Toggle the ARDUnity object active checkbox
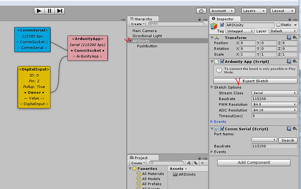Image resolution: width=301 pixels, height=189 pixels. pyautogui.click(x=222, y=25)
